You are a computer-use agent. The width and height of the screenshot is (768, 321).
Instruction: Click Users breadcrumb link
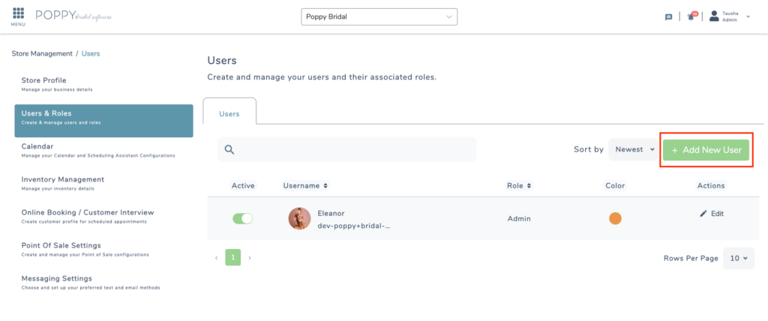pyautogui.click(x=91, y=53)
